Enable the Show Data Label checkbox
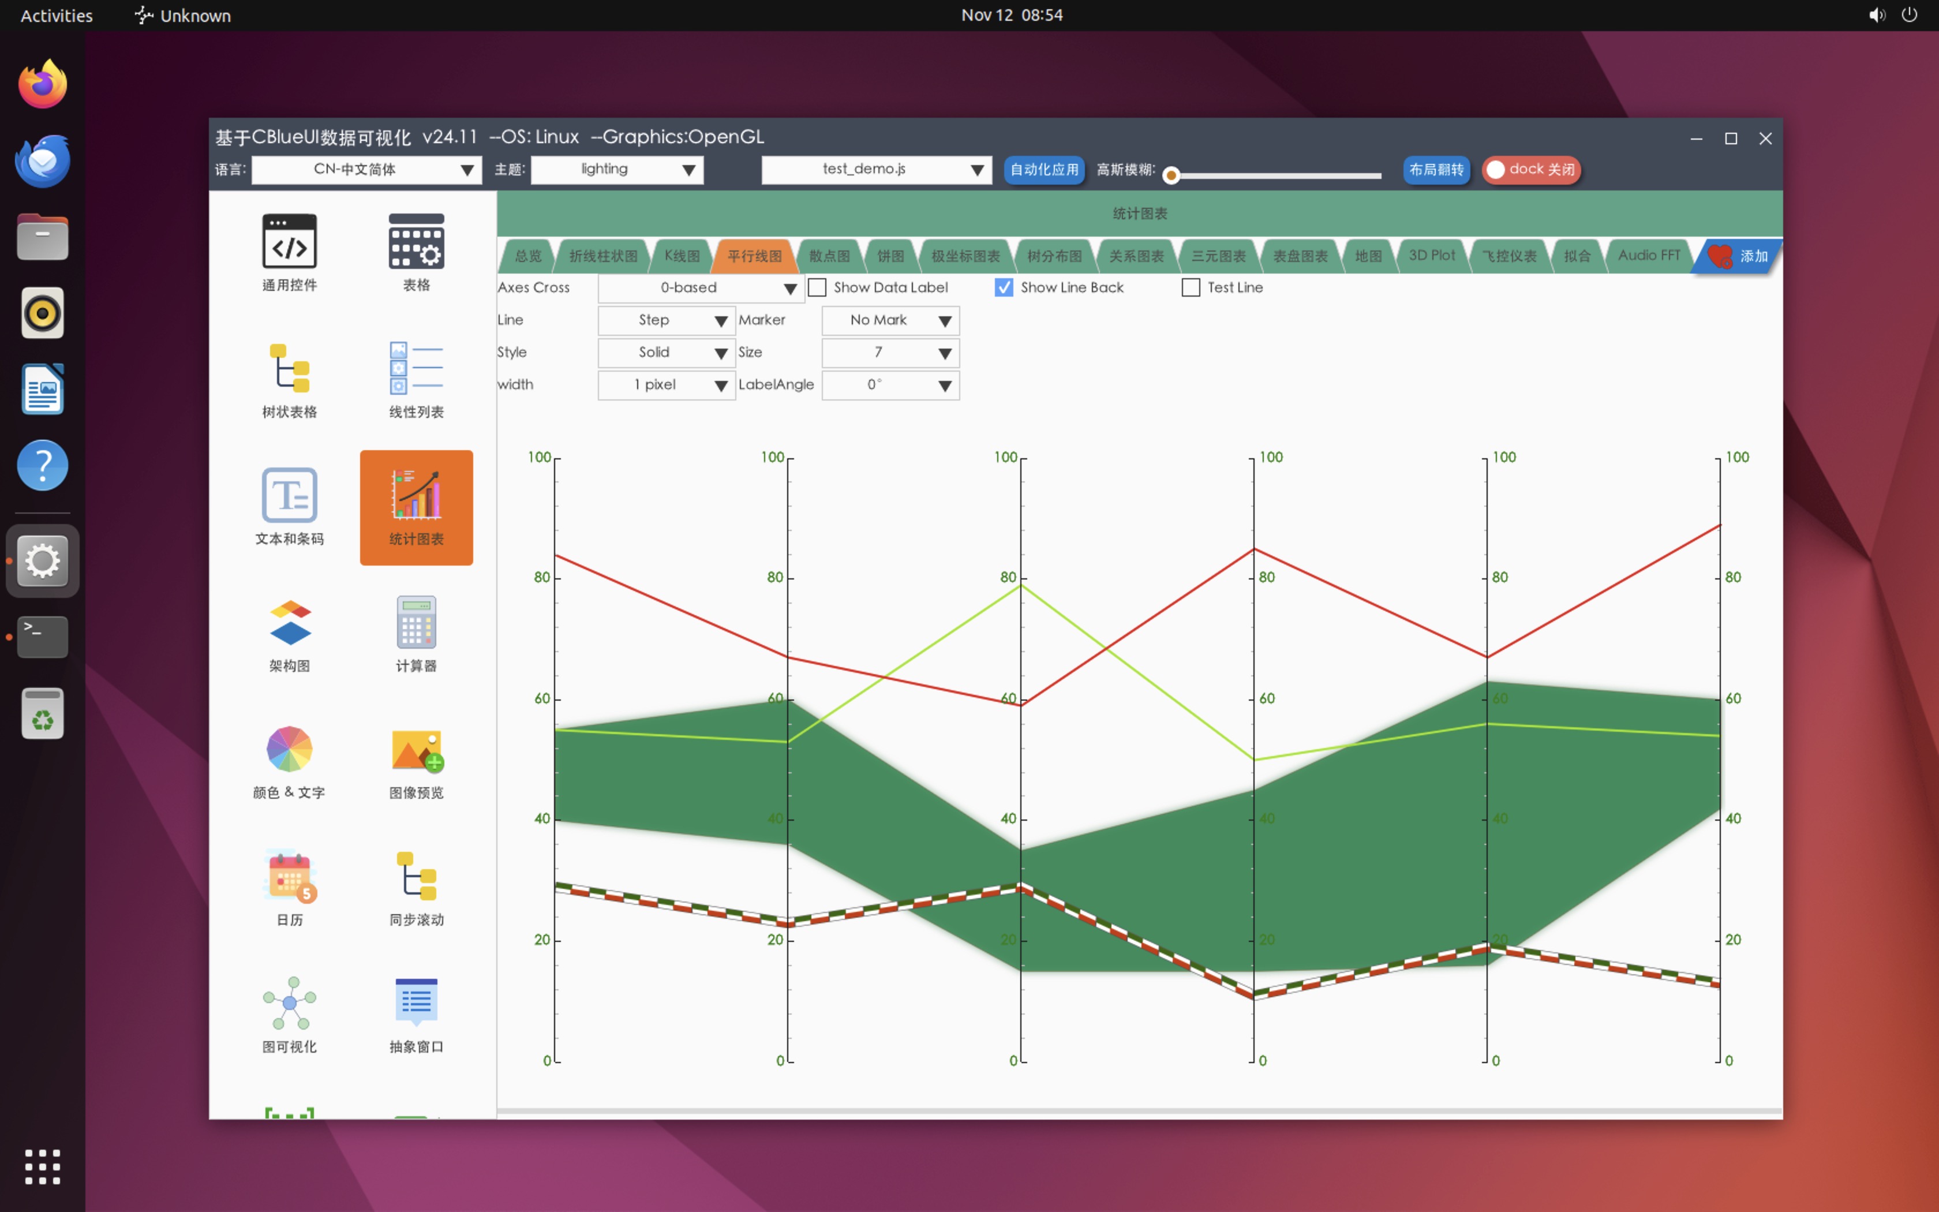Screen dimensions: 1939x1212 pos(817,288)
